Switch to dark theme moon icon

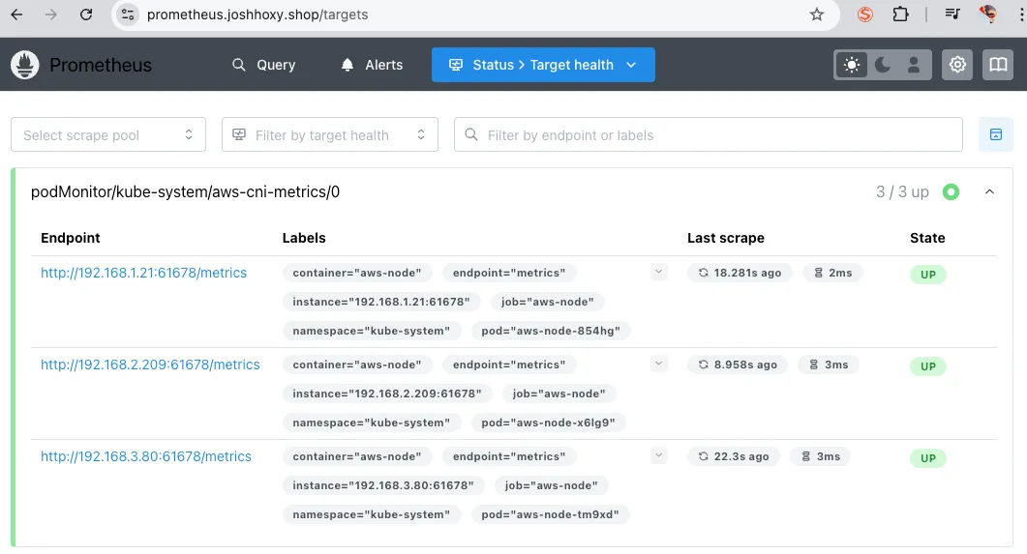click(x=883, y=65)
